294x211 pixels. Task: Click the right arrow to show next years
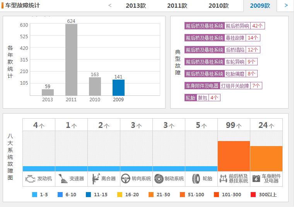[x=286, y=5]
